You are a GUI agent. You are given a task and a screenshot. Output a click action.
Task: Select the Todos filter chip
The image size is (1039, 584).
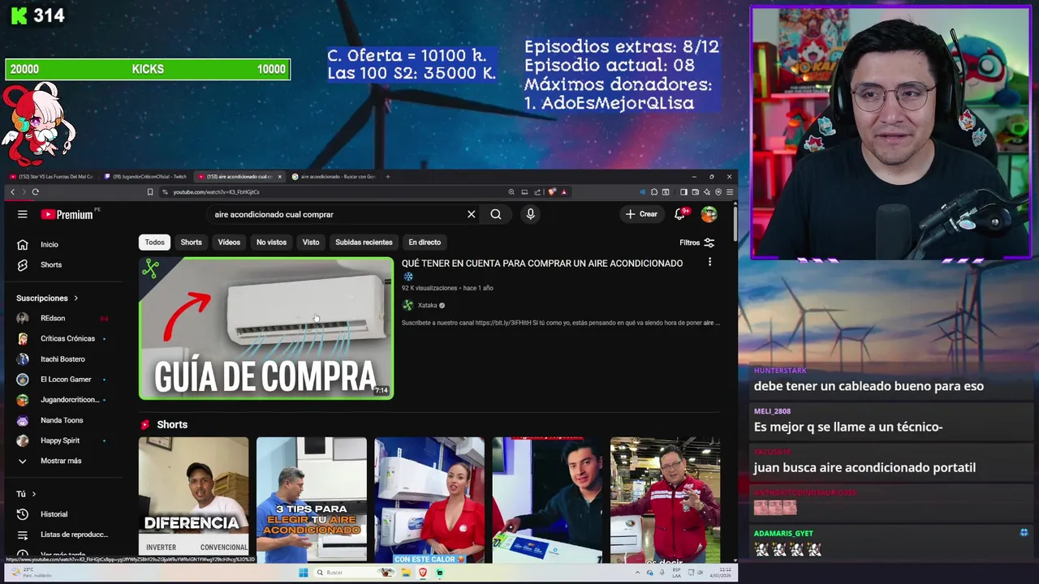pos(154,242)
